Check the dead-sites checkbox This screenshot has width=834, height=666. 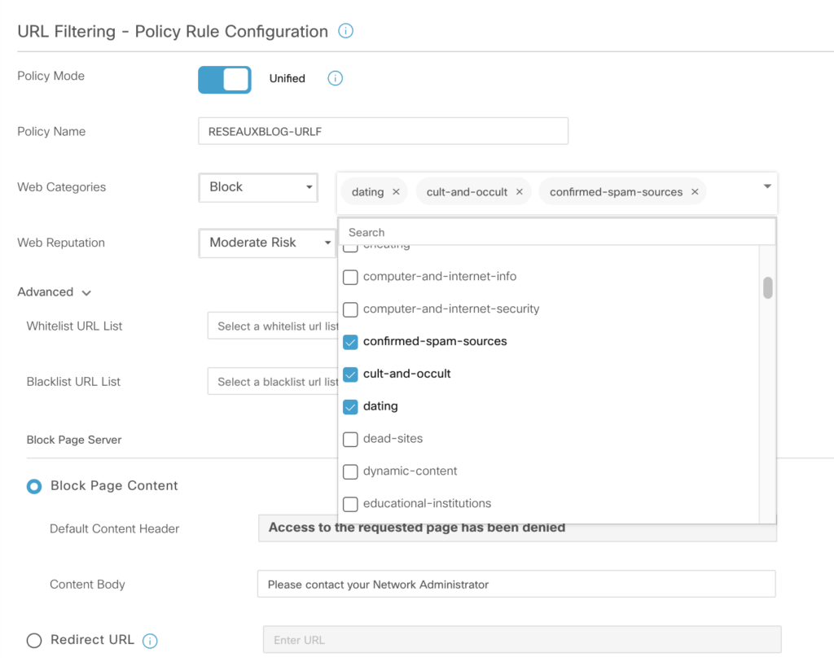pos(350,440)
